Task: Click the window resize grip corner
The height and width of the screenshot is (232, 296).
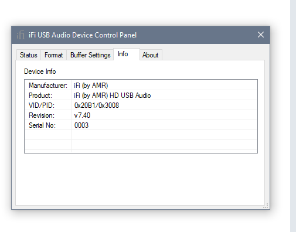Action: coord(266,206)
